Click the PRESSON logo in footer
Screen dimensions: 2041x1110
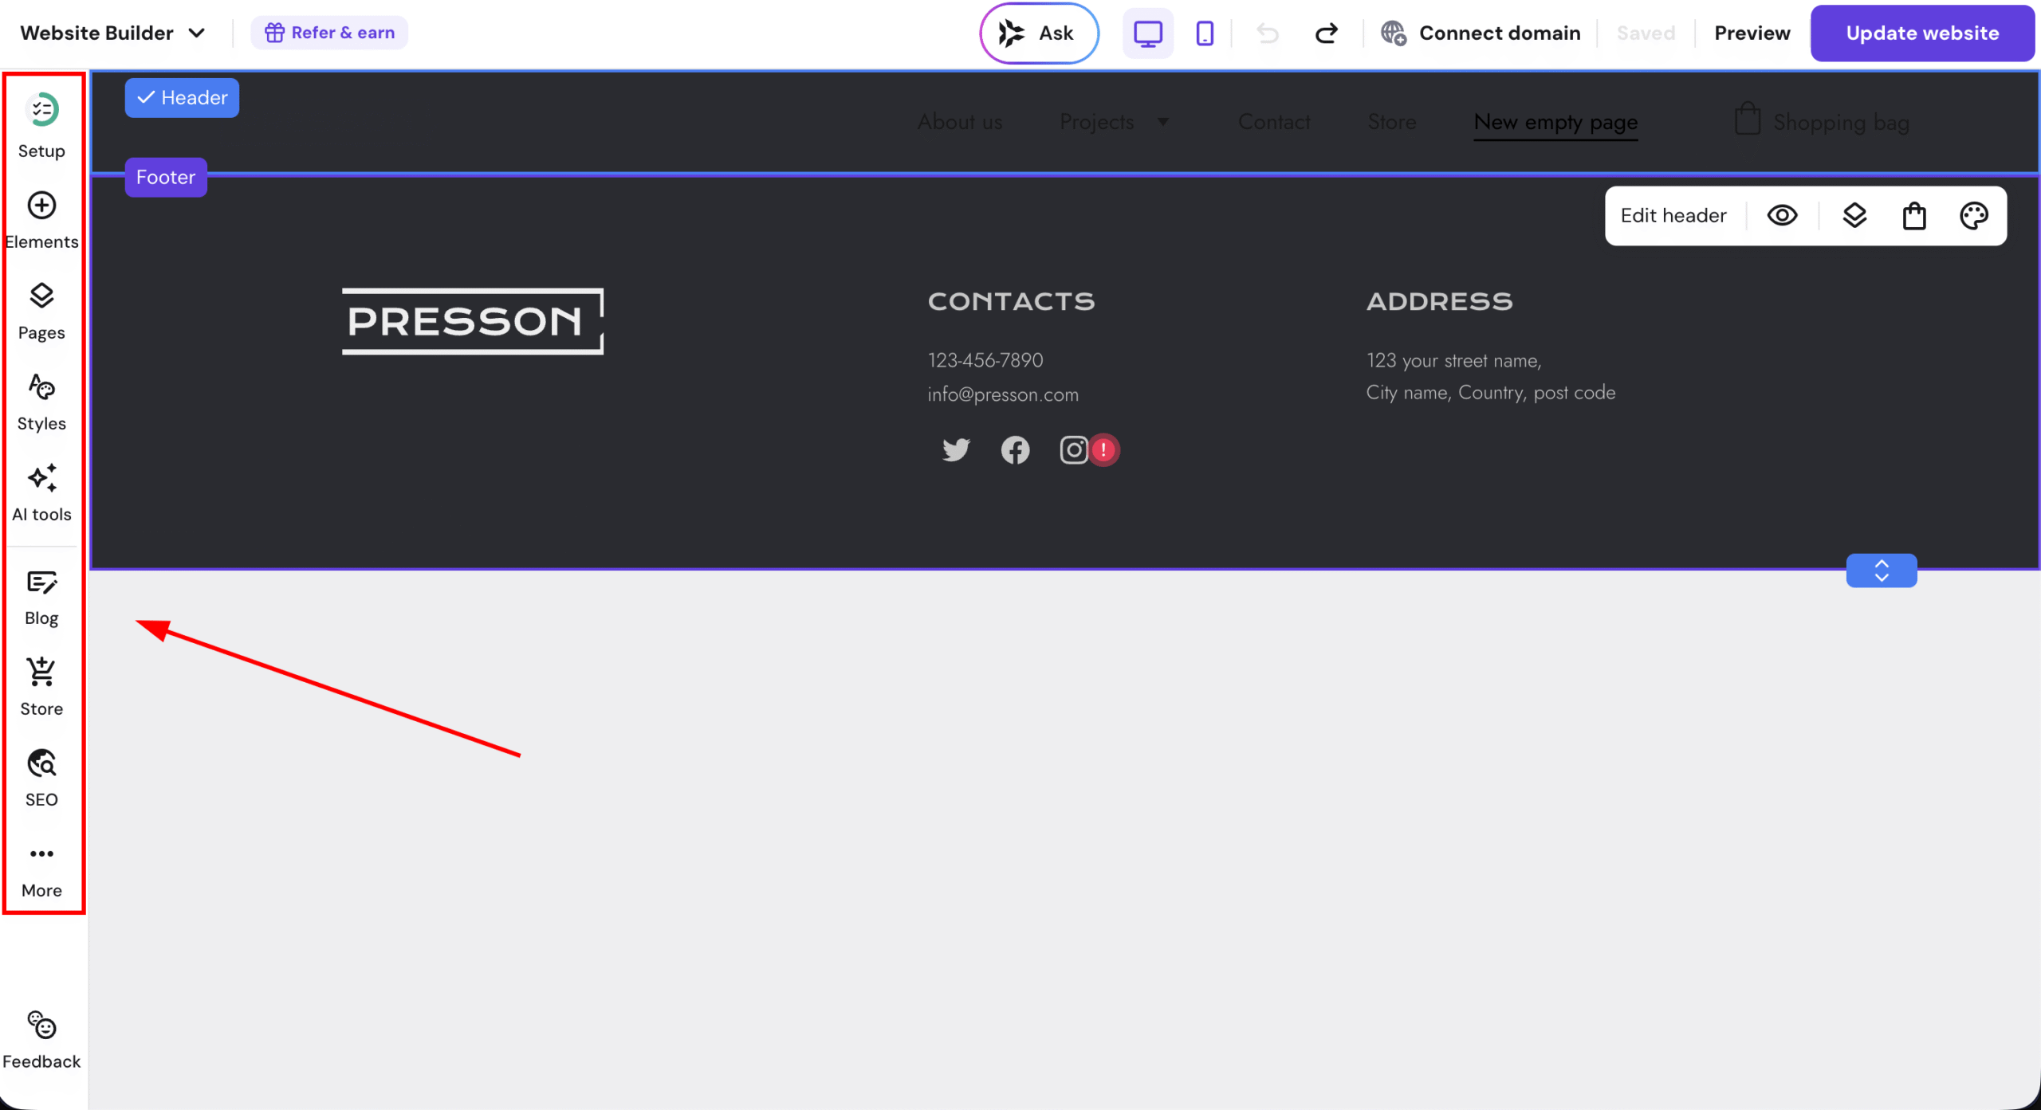point(472,321)
